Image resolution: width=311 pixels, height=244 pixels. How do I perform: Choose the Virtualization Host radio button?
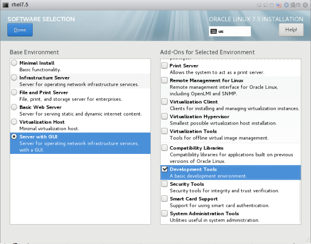point(14,122)
